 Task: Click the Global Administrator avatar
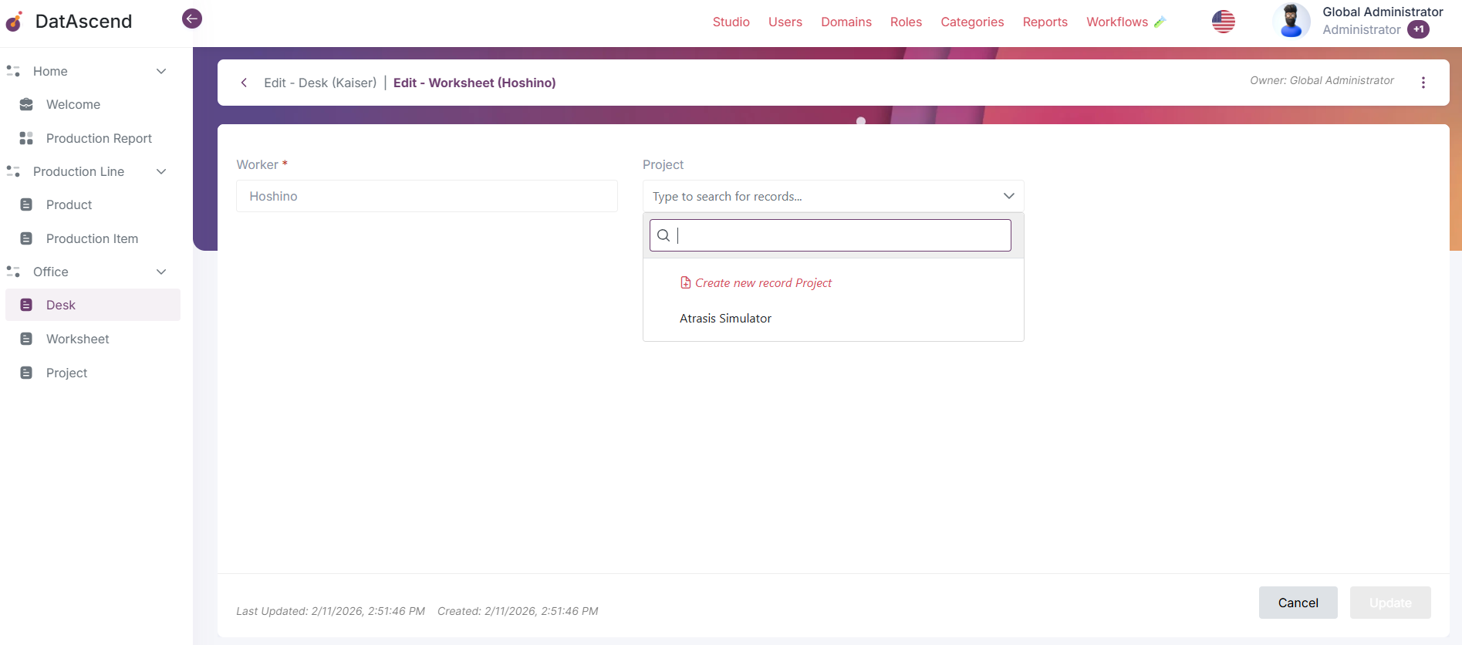[1291, 21]
